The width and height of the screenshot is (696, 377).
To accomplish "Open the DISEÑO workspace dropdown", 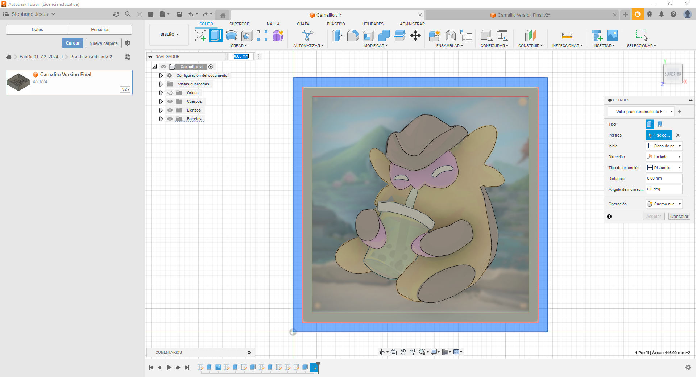I will (169, 35).
